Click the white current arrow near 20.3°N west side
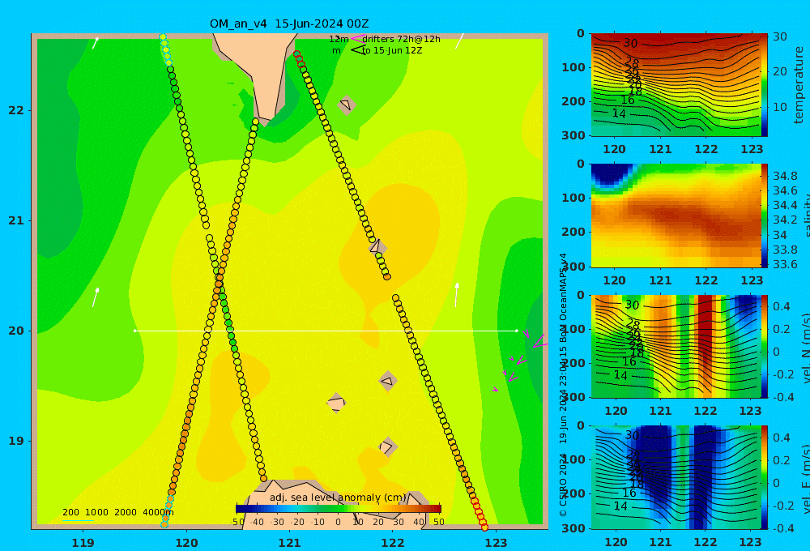The height and width of the screenshot is (551, 810). pyautogui.click(x=96, y=297)
